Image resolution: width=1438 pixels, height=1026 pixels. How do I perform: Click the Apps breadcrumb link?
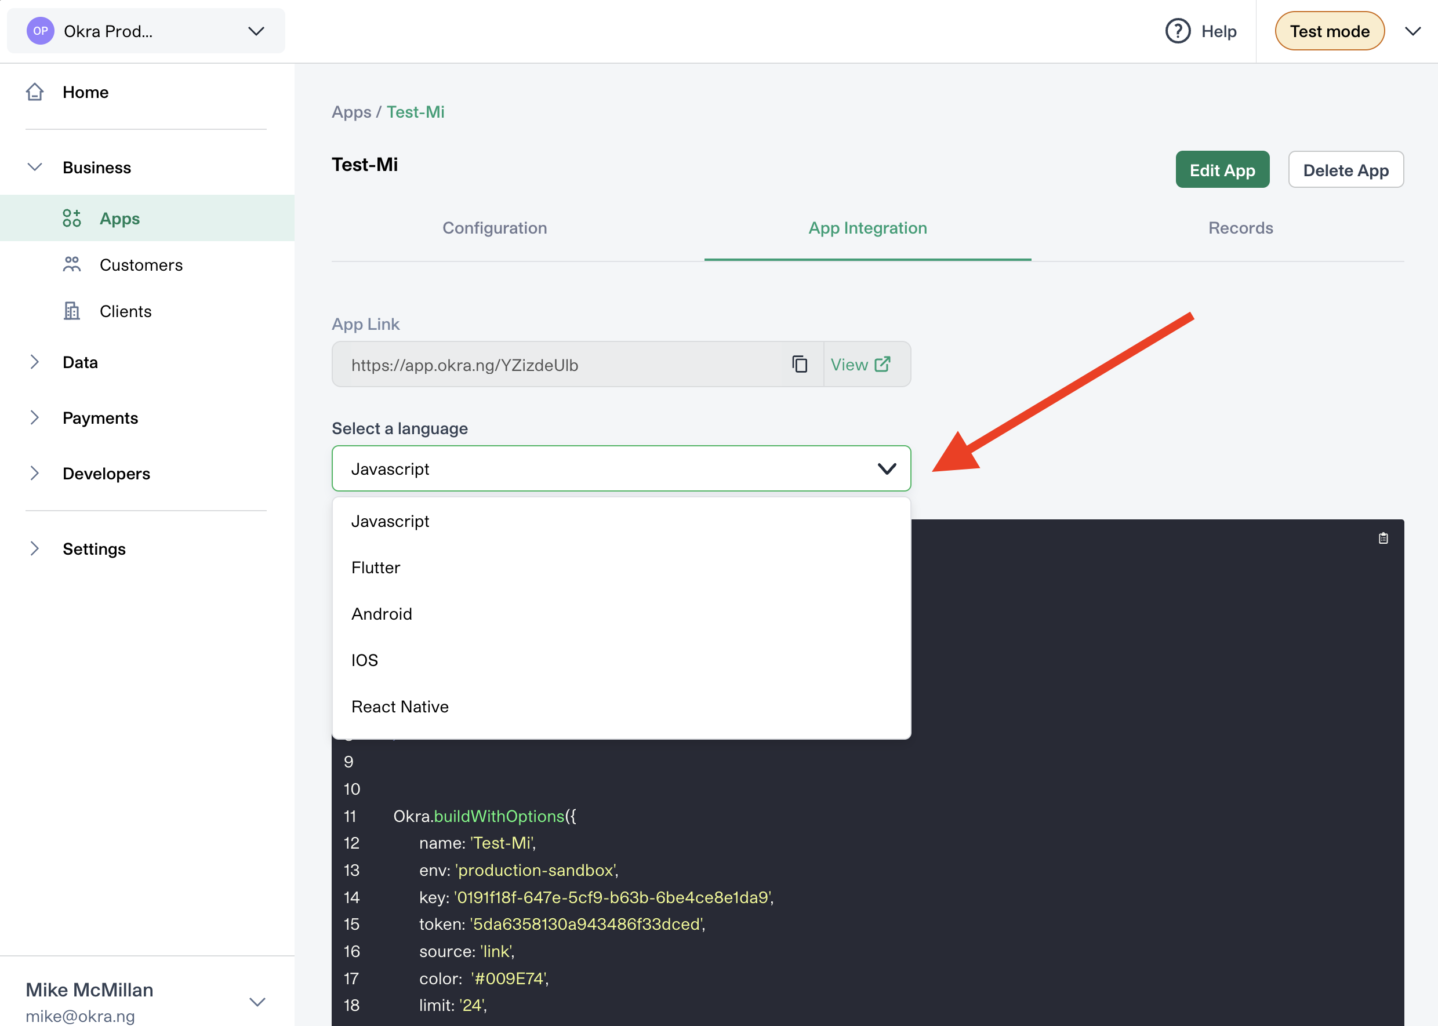coord(351,112)
